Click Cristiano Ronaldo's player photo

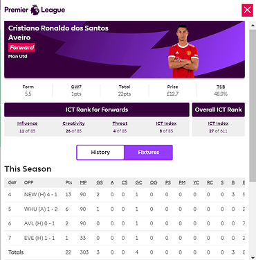[x=183, y=51]
